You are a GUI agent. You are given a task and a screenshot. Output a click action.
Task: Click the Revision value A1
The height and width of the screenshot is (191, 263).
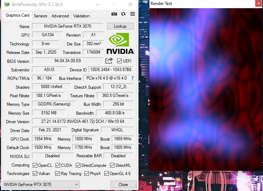tap(93, 35)
